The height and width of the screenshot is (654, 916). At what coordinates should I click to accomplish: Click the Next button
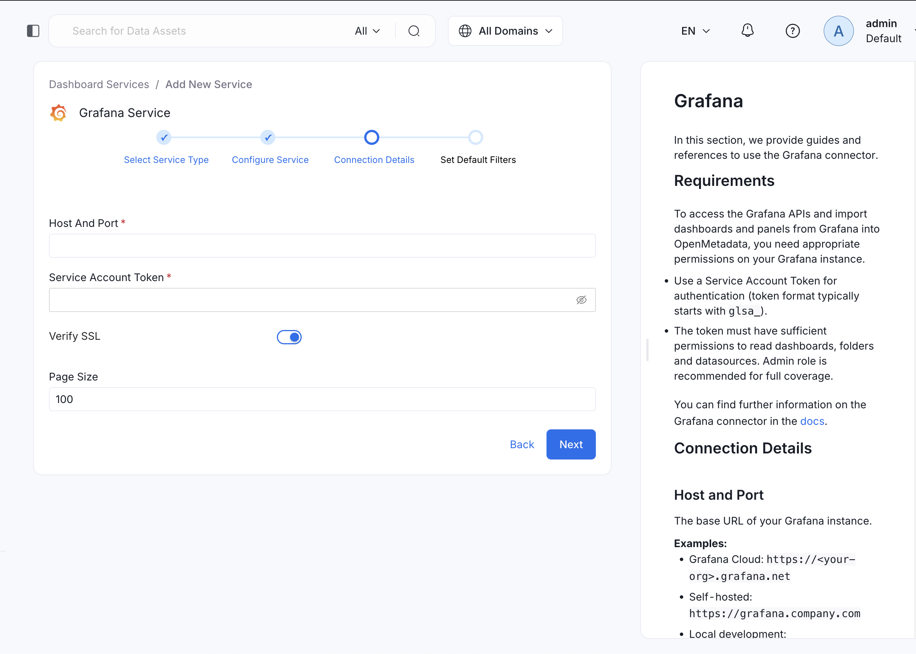coord(571,444)
